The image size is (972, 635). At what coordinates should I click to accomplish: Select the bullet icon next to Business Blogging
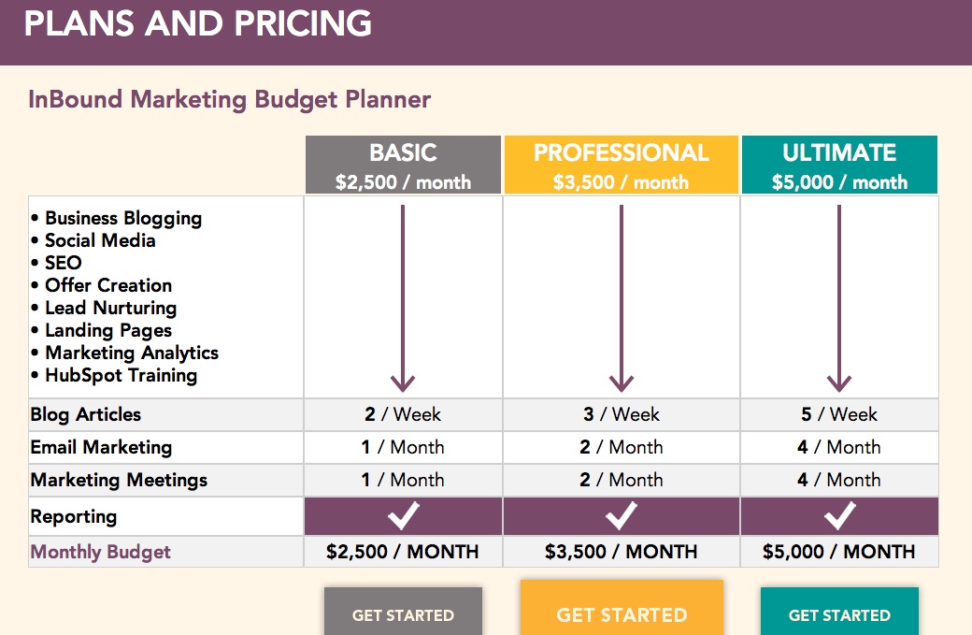click(36, 218)
